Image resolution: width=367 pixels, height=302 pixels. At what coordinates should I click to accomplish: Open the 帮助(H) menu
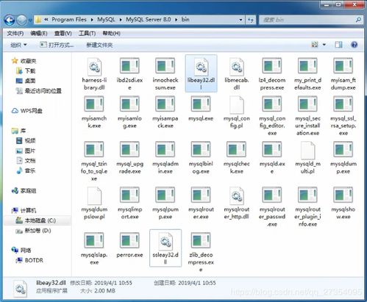[x=111, y=33]
